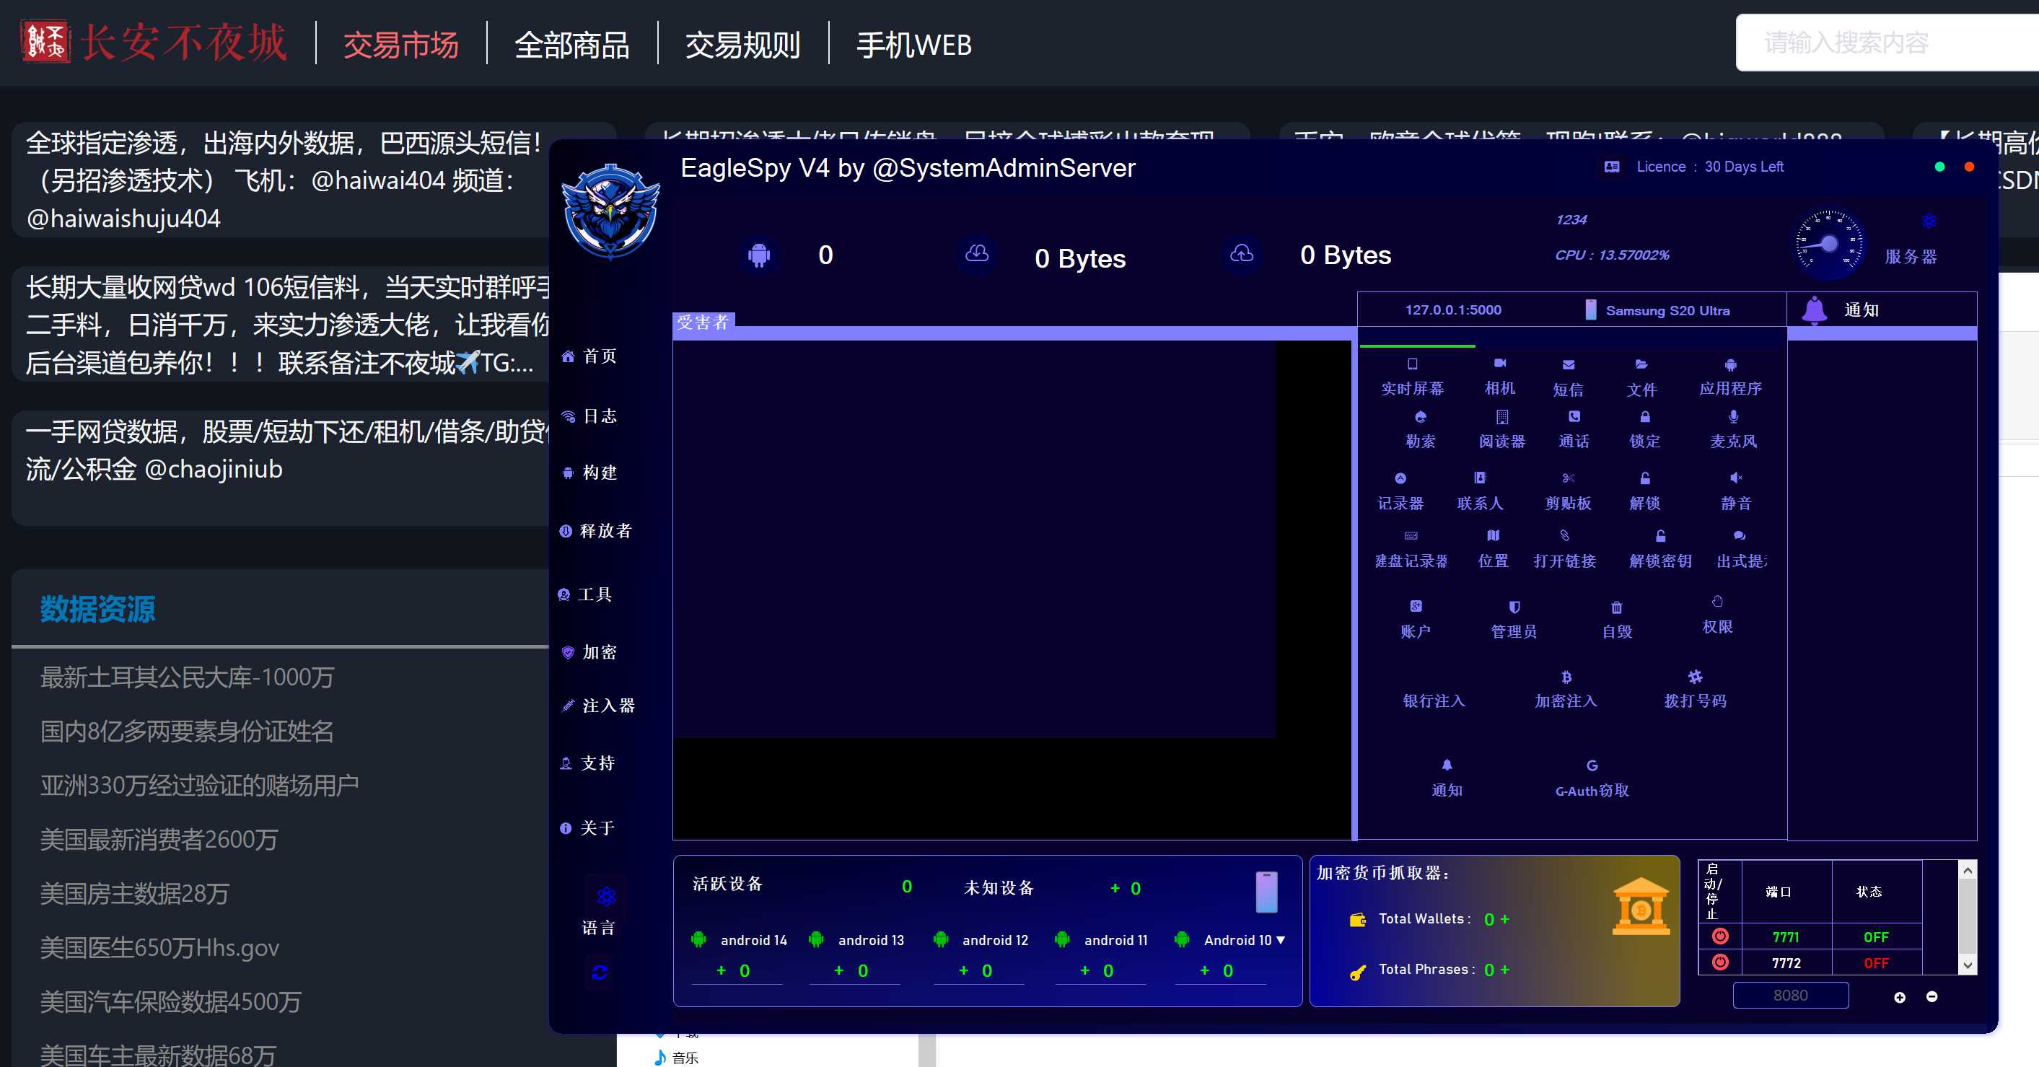The width and height of the screenshot is (2039, 1067).
Task: Click the 阅读器 reader icon
Action: pos(1501,417)
